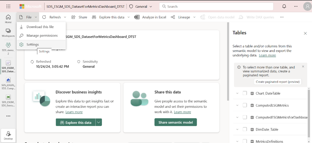The image size is (312, 143).
Task: Click Share in the toolbar
Action: (79, 17)
